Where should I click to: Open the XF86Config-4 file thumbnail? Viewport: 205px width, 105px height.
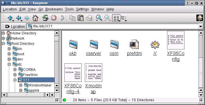click(x=73, y=73)
